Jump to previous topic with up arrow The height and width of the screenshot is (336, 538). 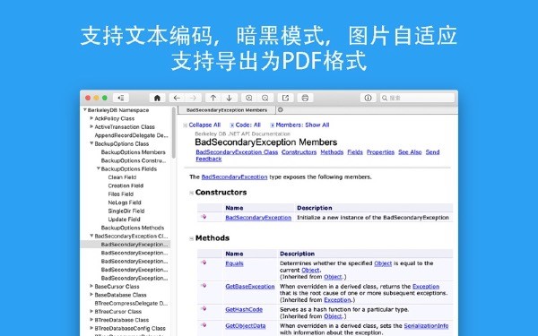pos(213,98)
